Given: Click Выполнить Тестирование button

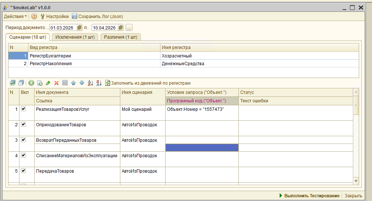Looking at the screenshot, I should [x=309, y=196].
